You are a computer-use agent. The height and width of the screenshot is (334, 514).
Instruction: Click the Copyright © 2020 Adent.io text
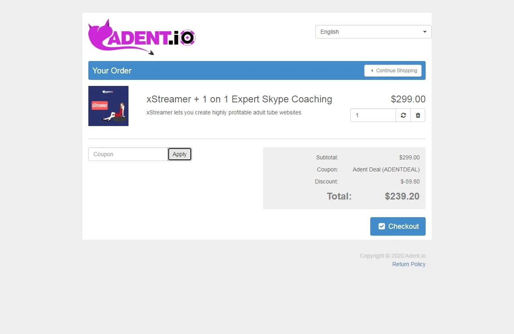click(393, 256)
